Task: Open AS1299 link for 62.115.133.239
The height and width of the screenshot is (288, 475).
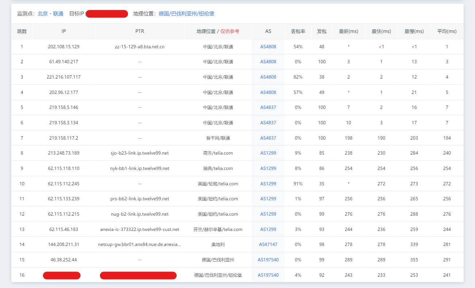Action: click(268, 199)
